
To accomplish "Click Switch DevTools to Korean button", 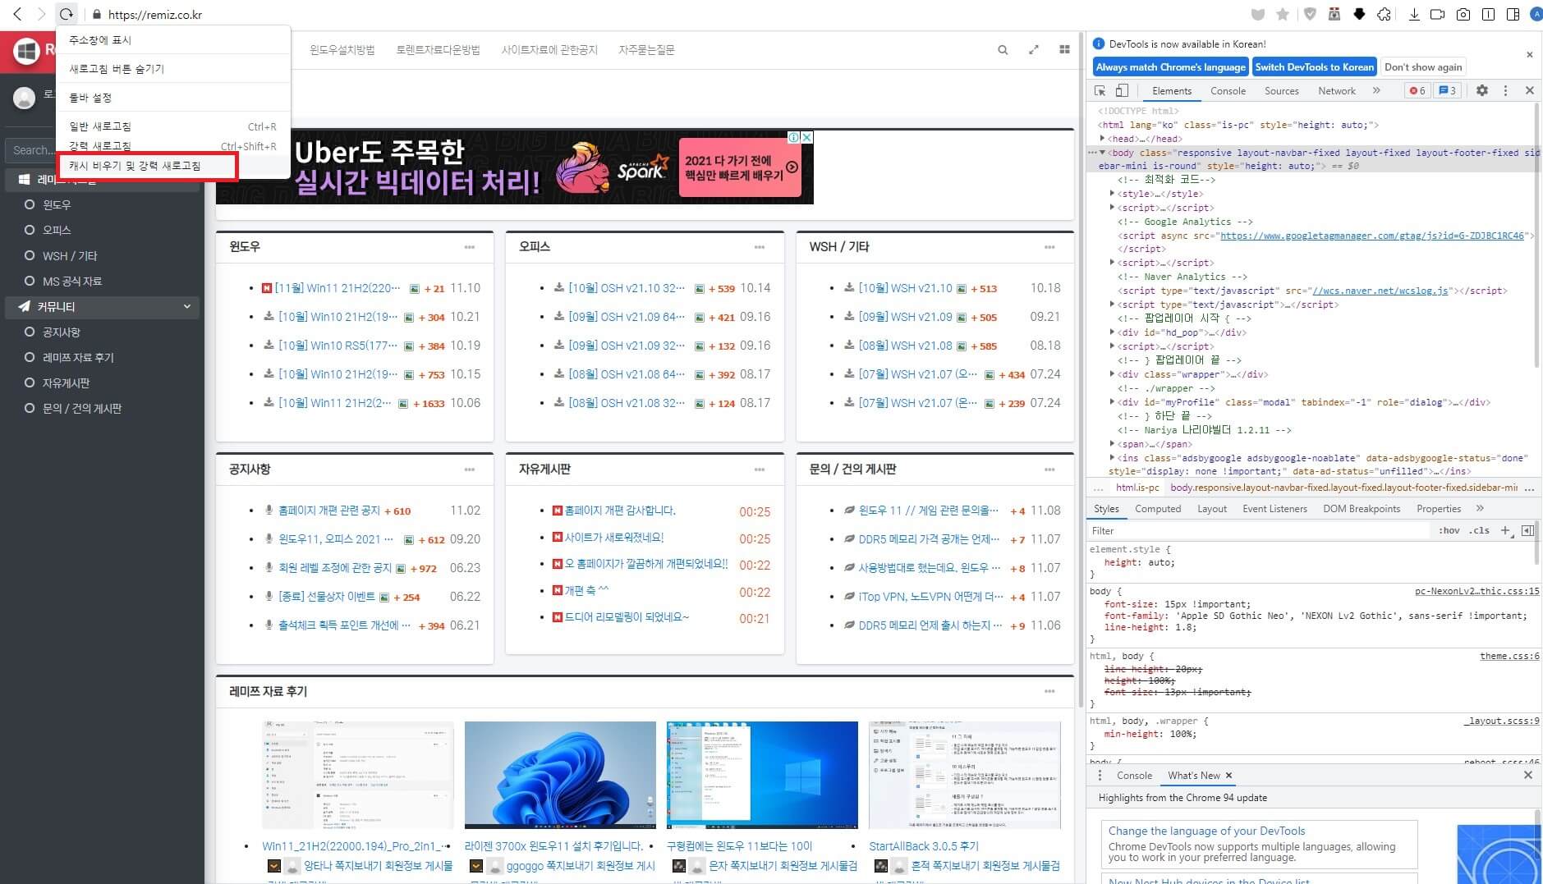I will coord(1315,67).
